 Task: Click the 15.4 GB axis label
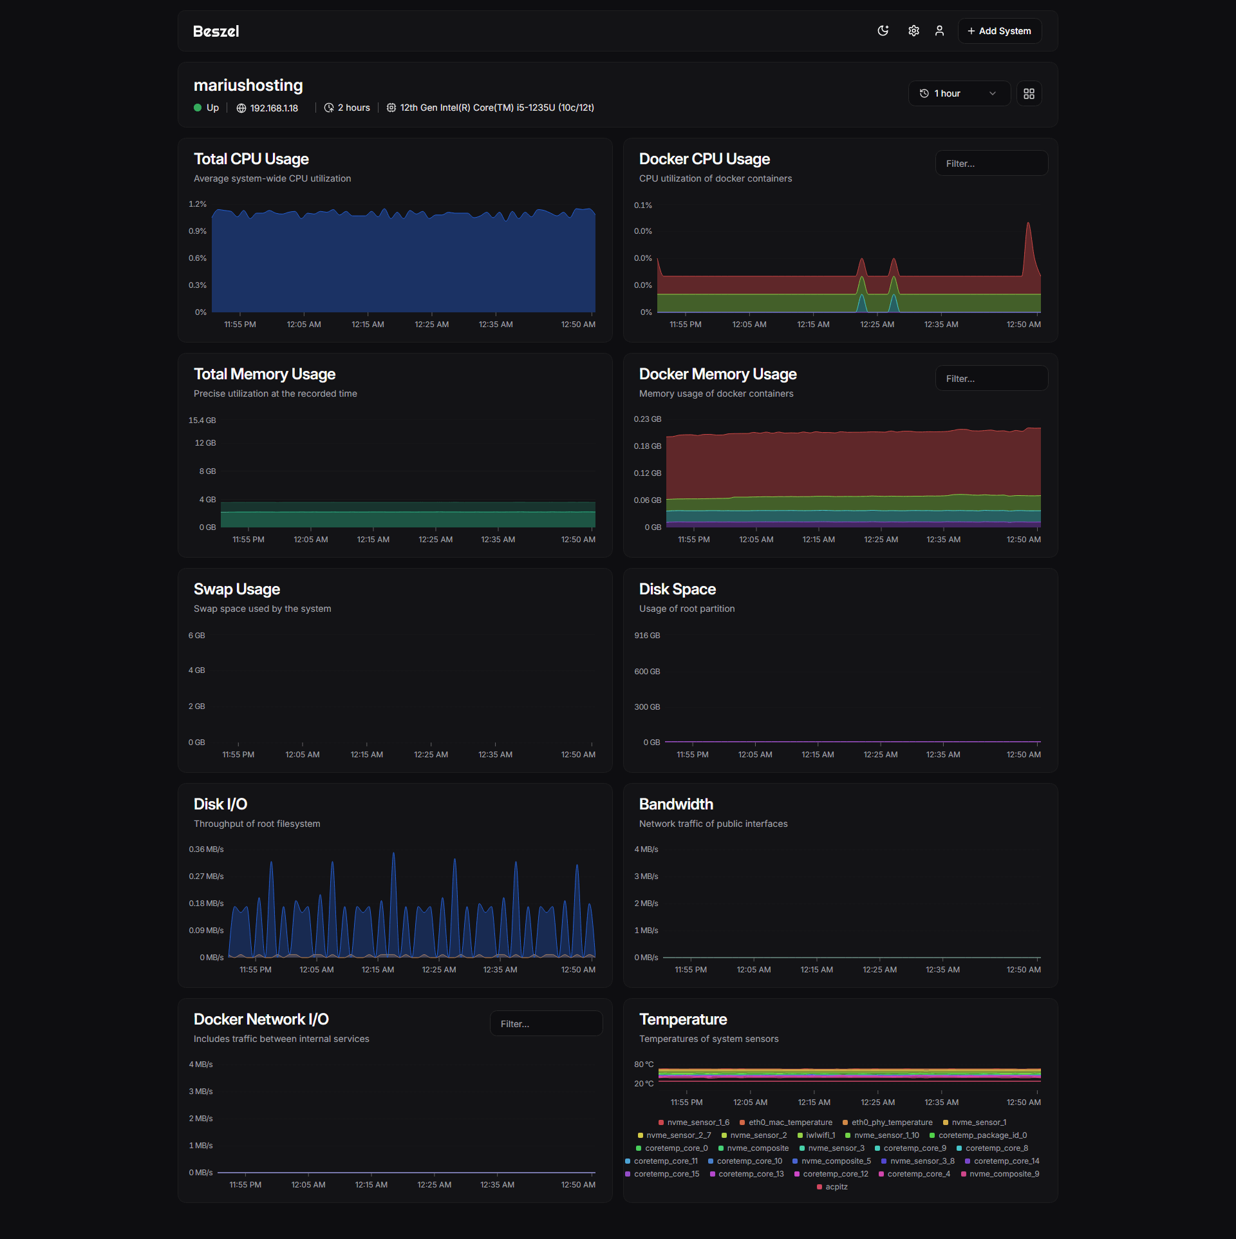click(202, 421)
